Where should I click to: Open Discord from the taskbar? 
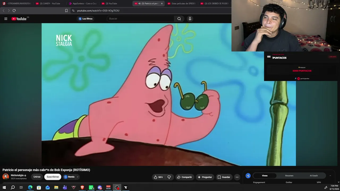coord(100,188)
